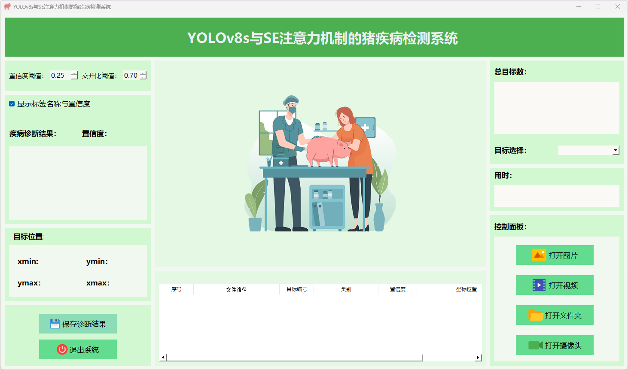Open the 目标选择 dropdown
Image resolution: width=628 pixels, height=370 pixels.
(x=616, y=150)
